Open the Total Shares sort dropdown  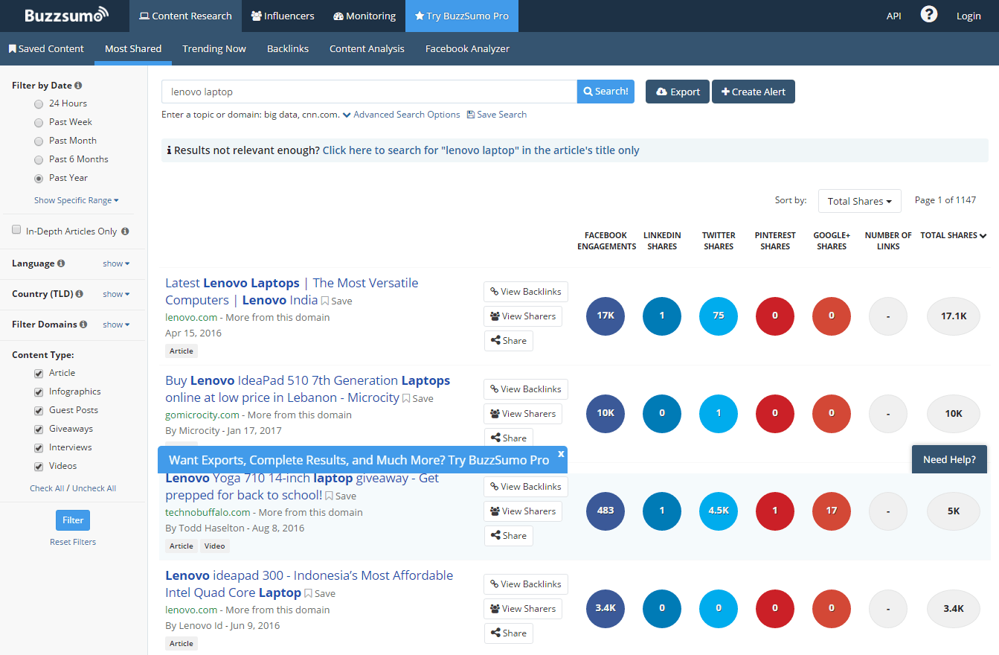859,201
